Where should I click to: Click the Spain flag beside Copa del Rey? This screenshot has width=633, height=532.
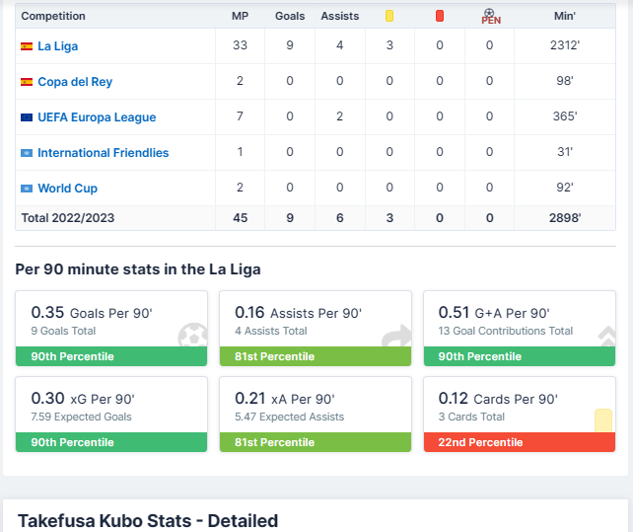tap(27, 82)
